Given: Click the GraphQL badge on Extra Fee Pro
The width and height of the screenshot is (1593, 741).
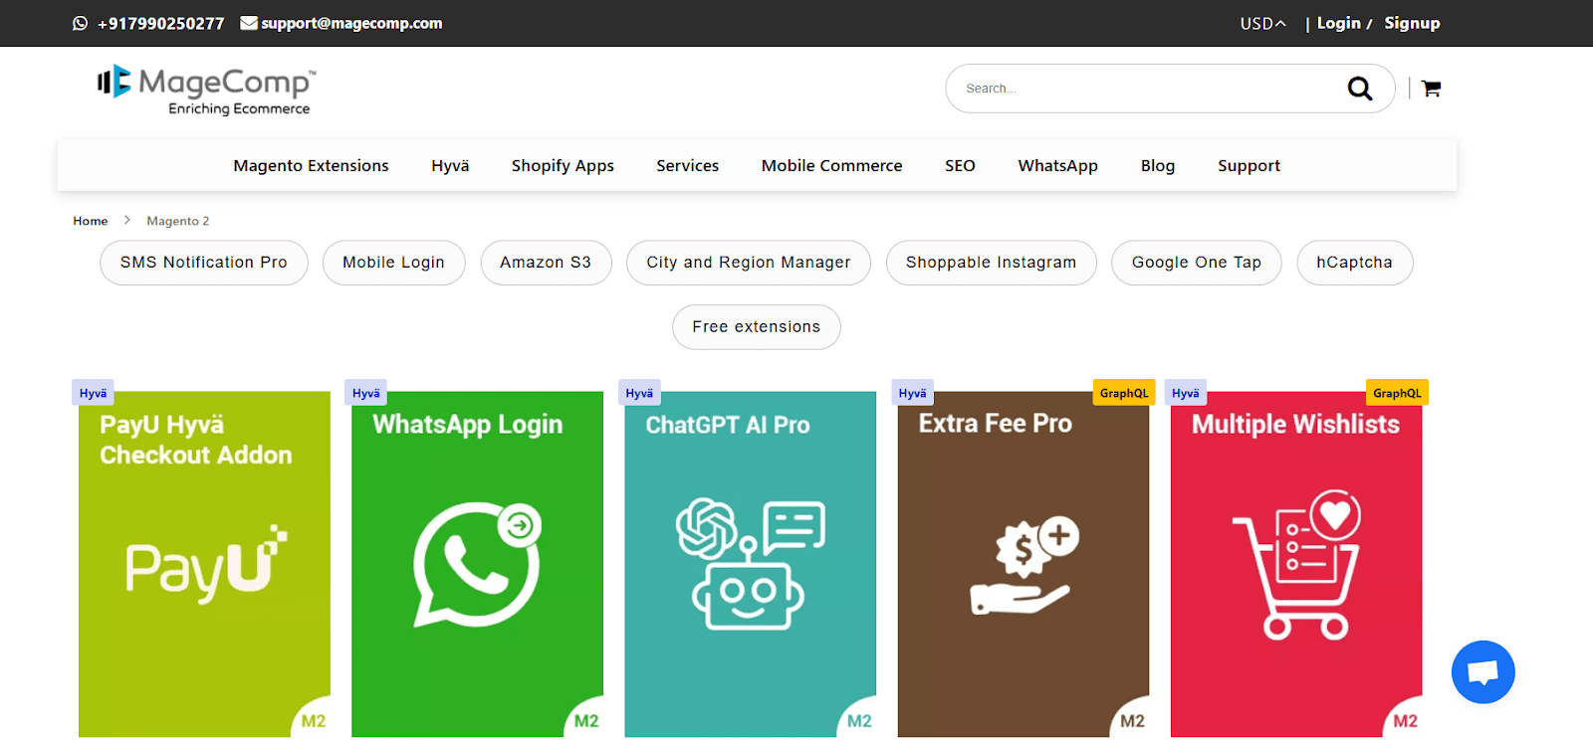Looking at the screenshot, I should point(1124,393).
